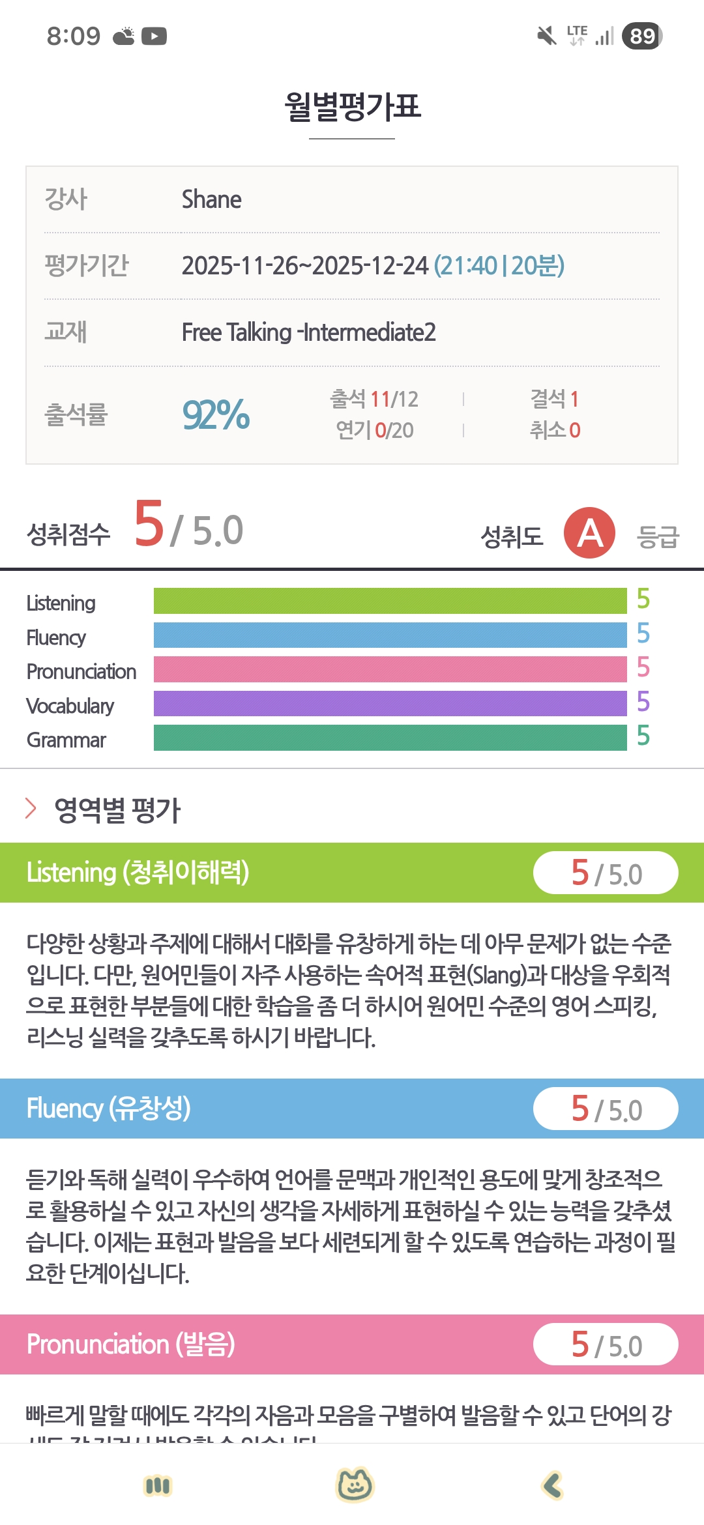Image resolution: width=704 pixels, height=1525 pixels.
Task: Tap the YouTube status bar icon
Action: pyautogui.click(x=154, y=36)
